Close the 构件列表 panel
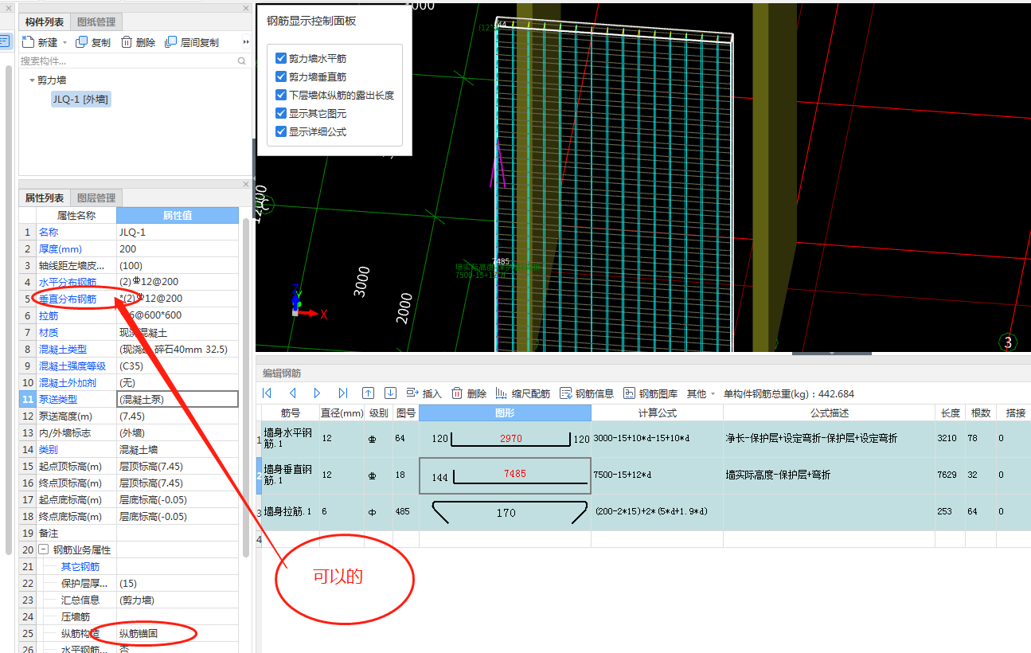 coord(245,8)
